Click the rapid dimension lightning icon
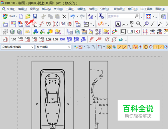This screenshot has height=129, width=168. 101,24
